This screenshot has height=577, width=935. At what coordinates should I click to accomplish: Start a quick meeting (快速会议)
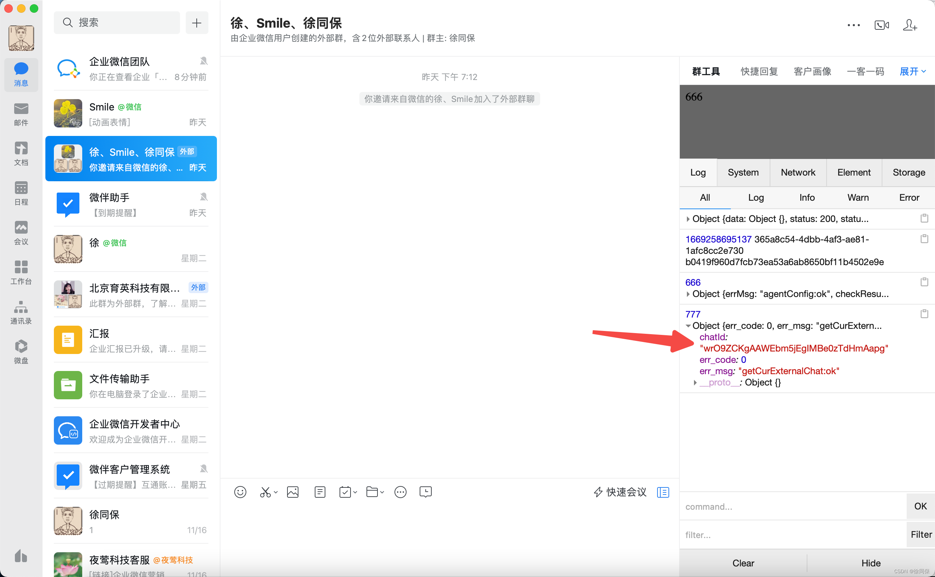620,492
